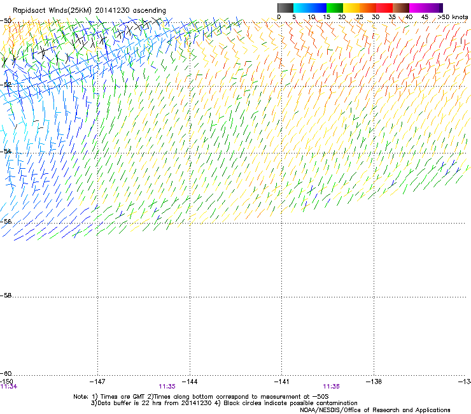Click the longitude label -144
This screenshot has height=414, width=471.
point(190,382)
